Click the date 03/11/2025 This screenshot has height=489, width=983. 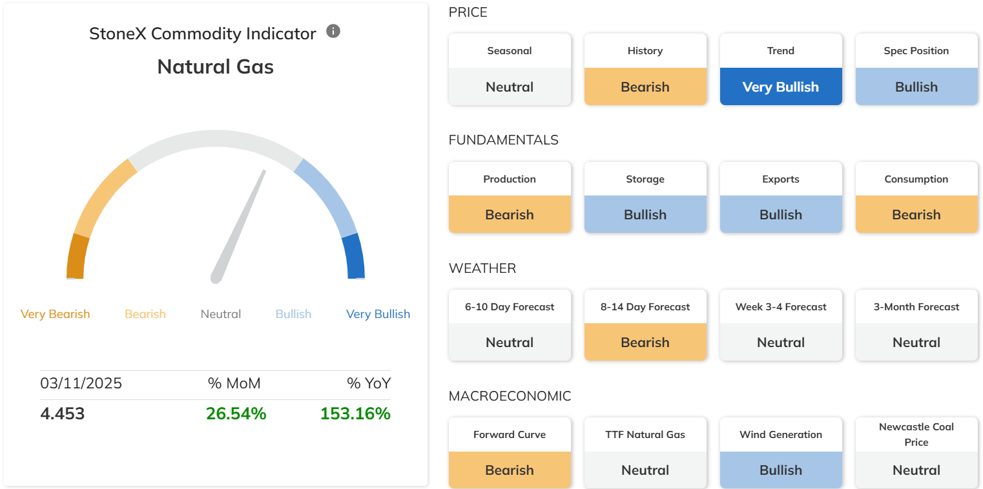pos(81,384)
